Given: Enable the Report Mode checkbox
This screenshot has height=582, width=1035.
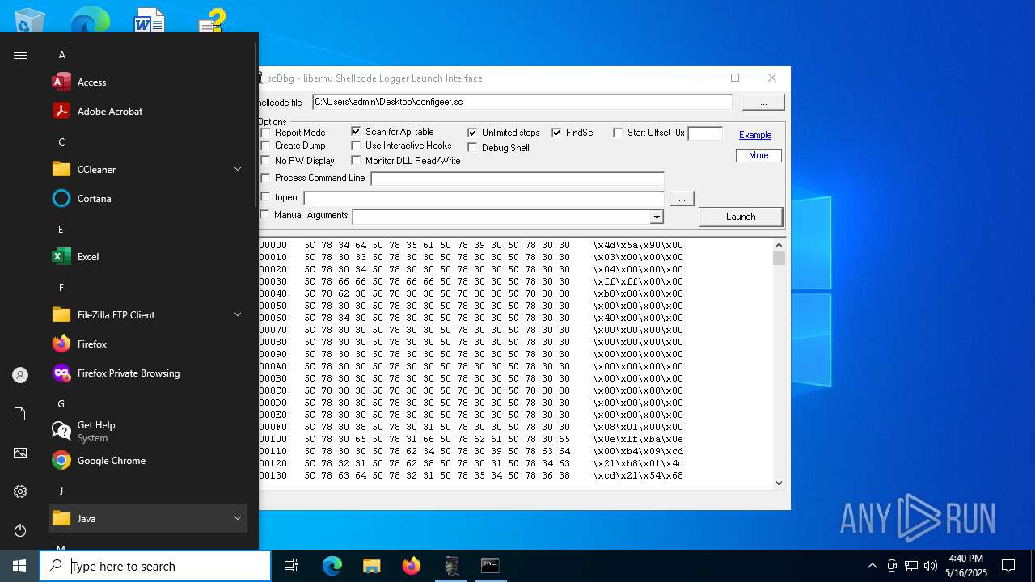Looking at the screenshot, I should (265, 133).
